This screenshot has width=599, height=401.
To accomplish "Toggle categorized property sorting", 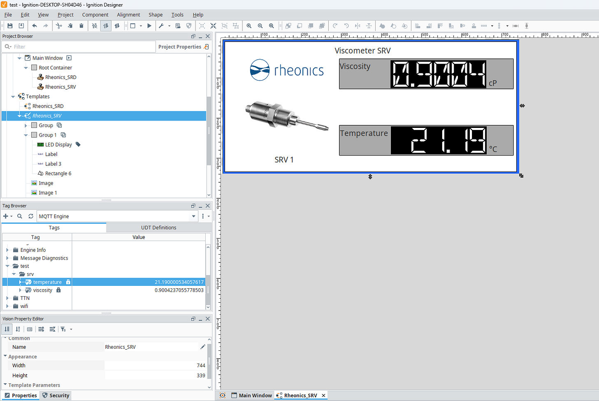I will click(x=7, y=329).
